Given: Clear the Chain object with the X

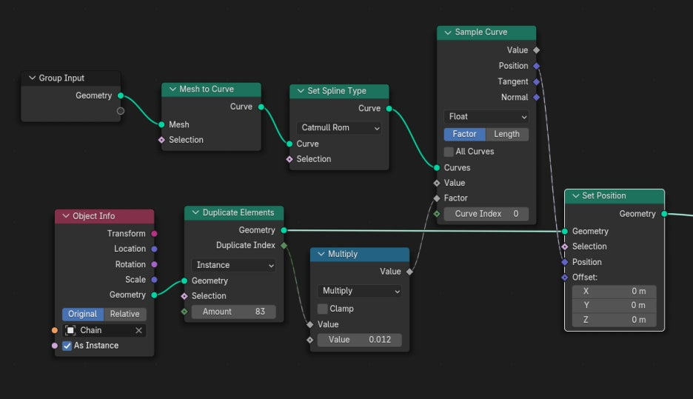Looking at the screenshot, I should click(x=138, y=330).
